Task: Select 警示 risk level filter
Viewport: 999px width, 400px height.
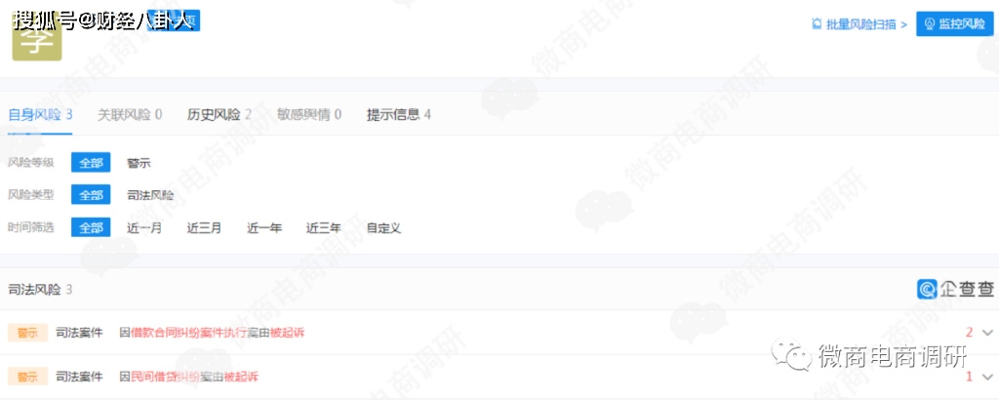Action: pyautogui.click(x=139, y=162)
